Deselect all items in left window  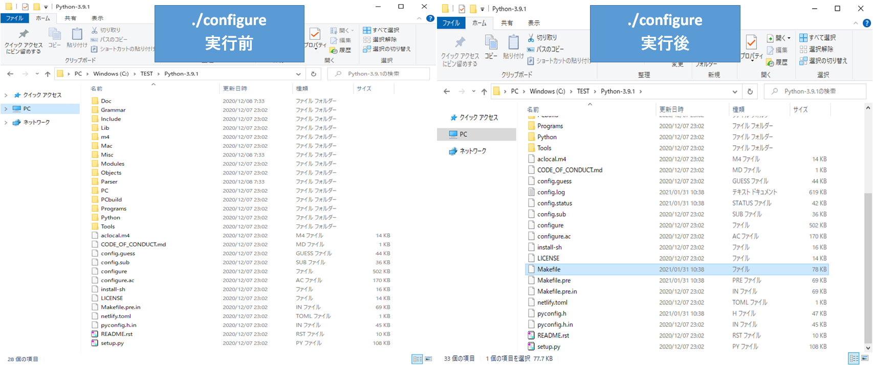(x=380, y=39)
